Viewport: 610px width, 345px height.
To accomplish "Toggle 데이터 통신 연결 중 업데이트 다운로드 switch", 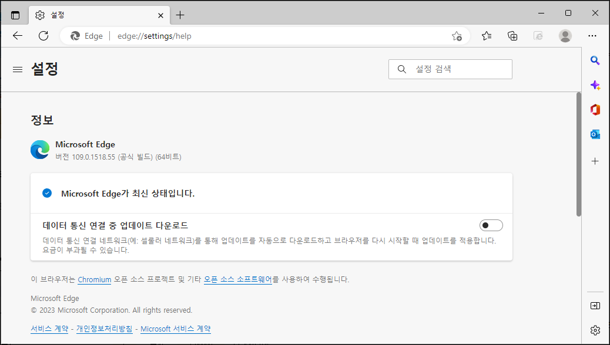I will pos(491,225).
